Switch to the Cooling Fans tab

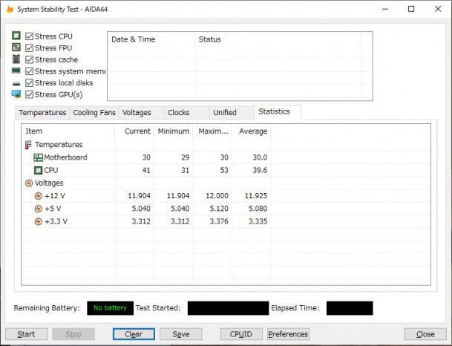click(94, 113)
